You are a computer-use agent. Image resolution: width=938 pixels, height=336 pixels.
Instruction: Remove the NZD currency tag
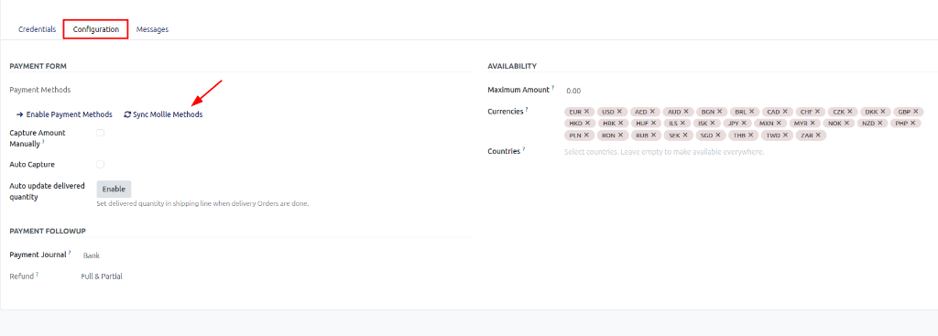(880, 124)
